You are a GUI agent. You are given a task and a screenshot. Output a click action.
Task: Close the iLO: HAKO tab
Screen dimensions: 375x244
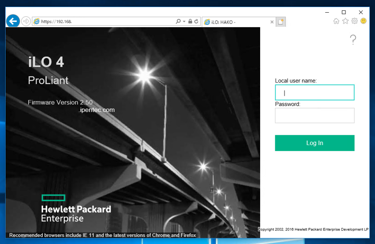272,22
